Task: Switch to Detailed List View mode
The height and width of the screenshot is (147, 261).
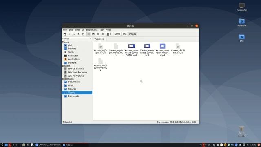Action: [x=102, y=34]
